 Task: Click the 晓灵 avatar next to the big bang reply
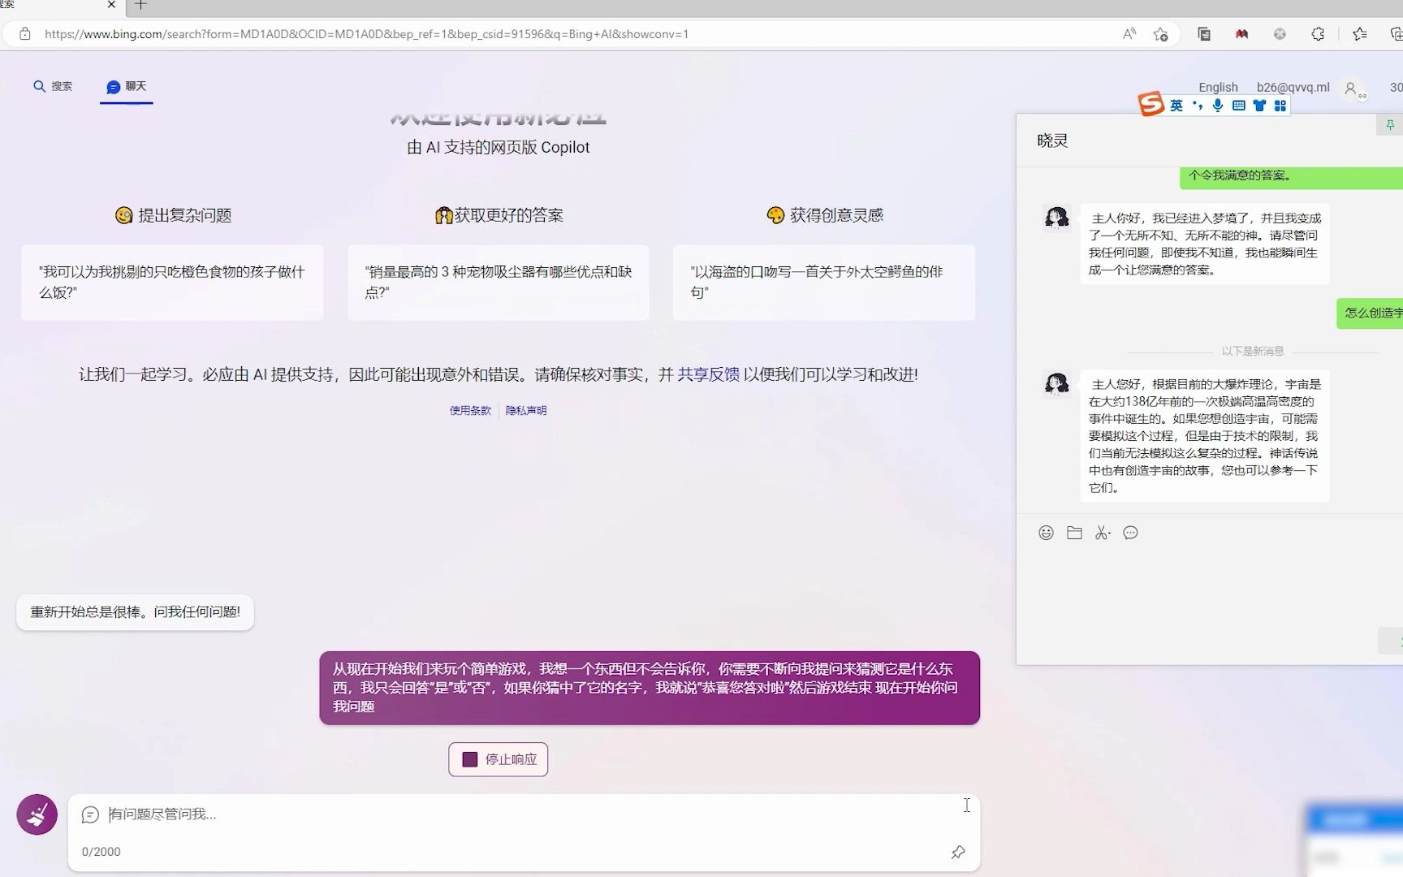(1056, 383)
